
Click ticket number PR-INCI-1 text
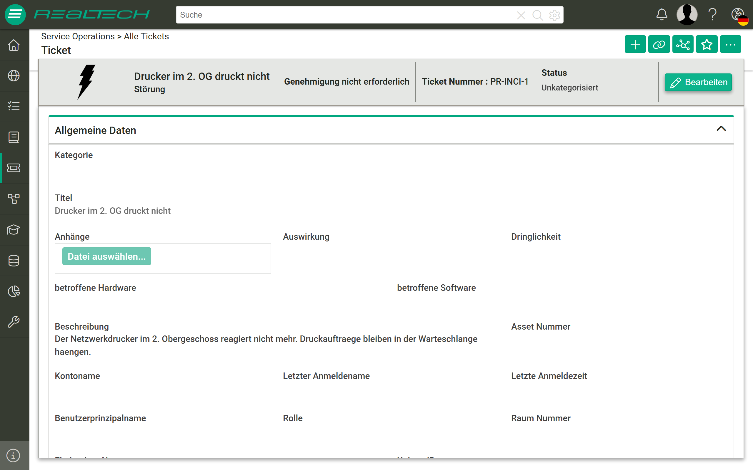click(509, 81)
